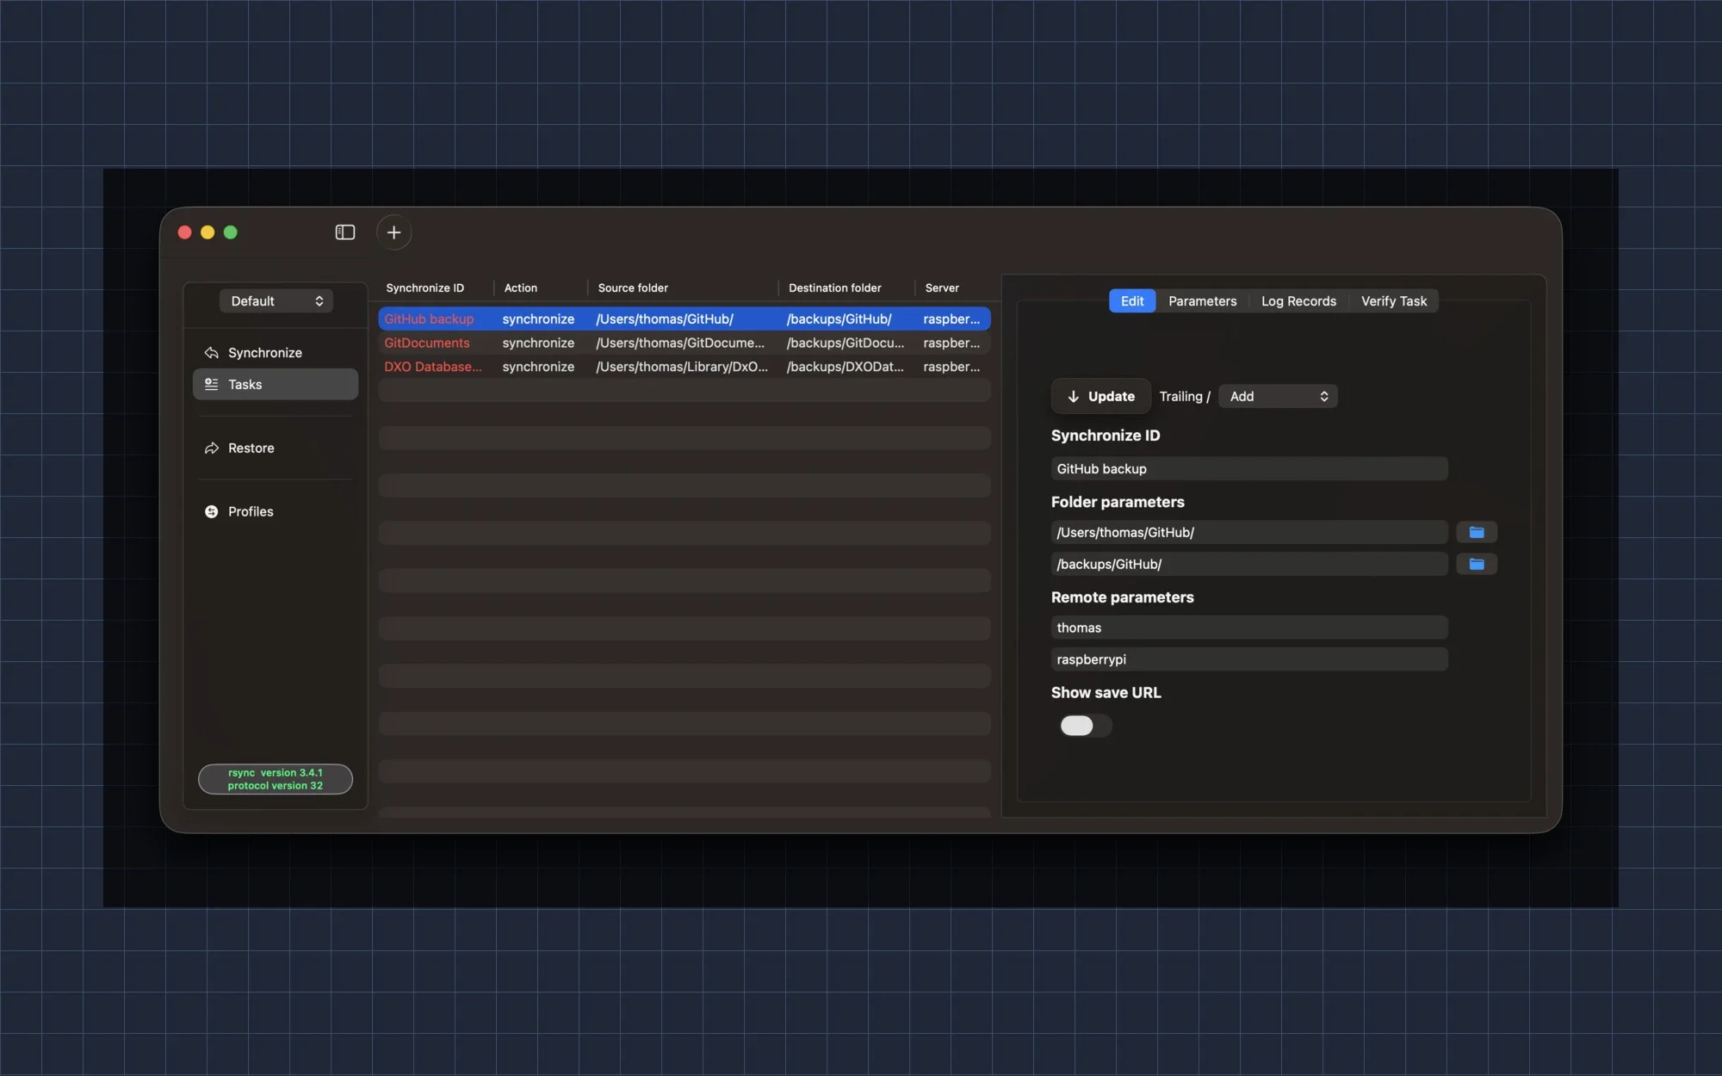This screenshot has width=1722, height=1076.
Task: Click the rsync version 3.4.1 badge
Action: (x=276, y=779)
